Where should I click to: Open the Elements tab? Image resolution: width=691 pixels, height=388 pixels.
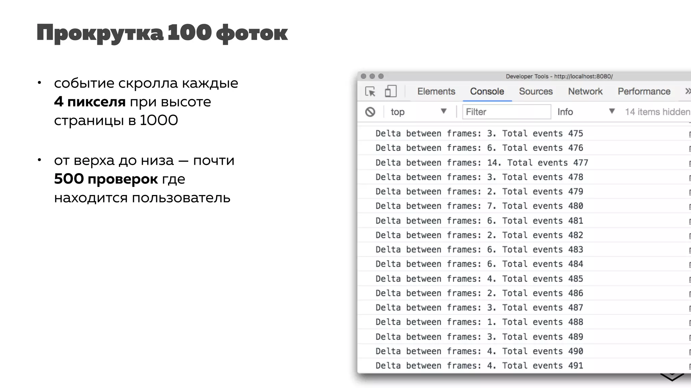(x=436, y=91)
